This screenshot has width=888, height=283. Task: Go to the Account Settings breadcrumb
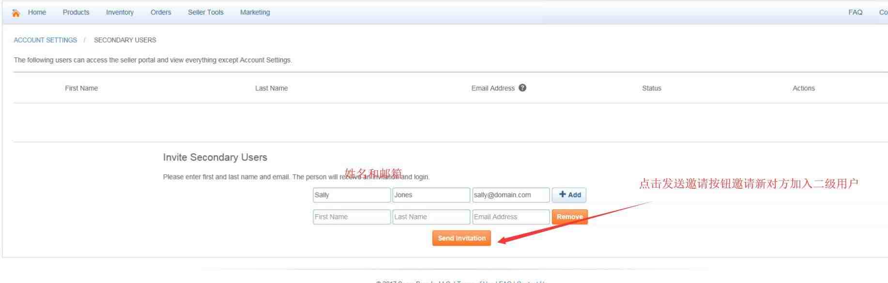[46, 40]
